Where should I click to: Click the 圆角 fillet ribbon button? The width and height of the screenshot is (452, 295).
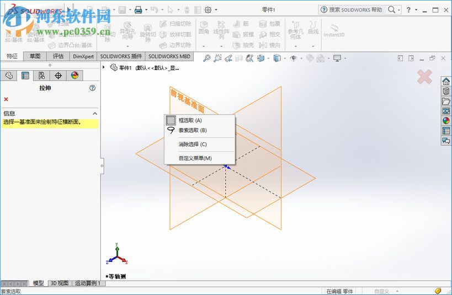pos(204,28)
